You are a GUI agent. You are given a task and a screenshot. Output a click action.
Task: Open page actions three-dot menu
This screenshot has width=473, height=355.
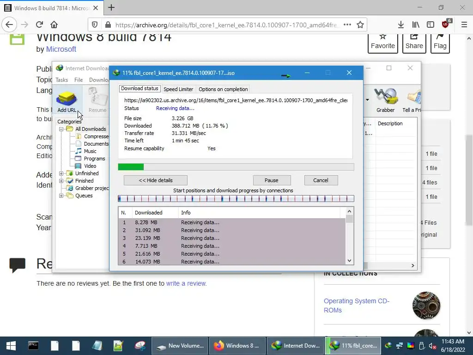click(347, 25)
